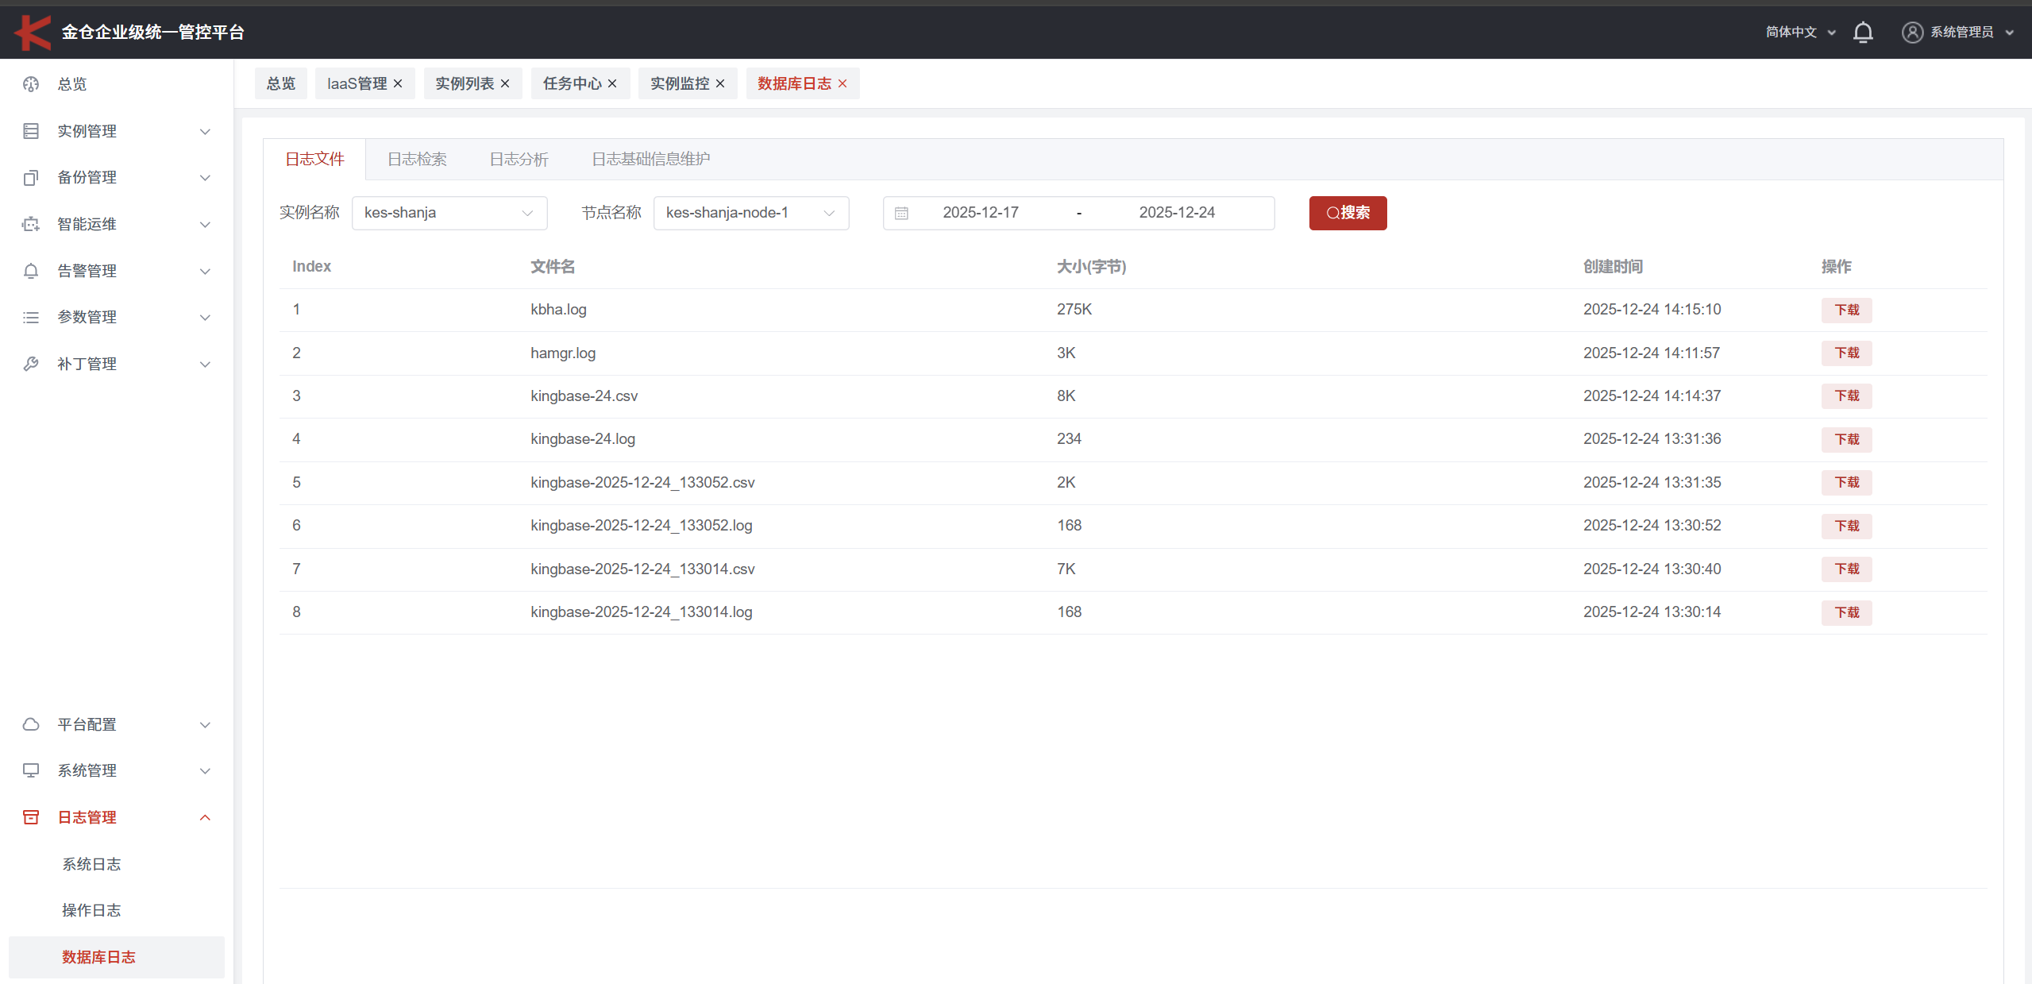Click the start date 2025-12-17 field
Image resolution: width=2032 pixels, height=984 pixels.
(980, 213)
